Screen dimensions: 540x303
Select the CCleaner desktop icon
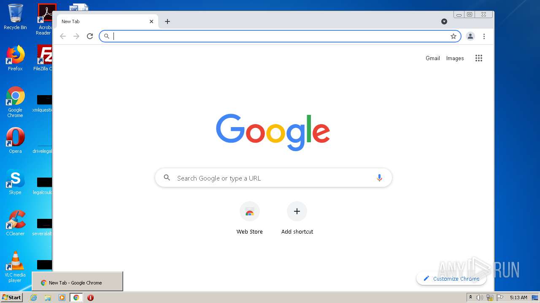15,223
